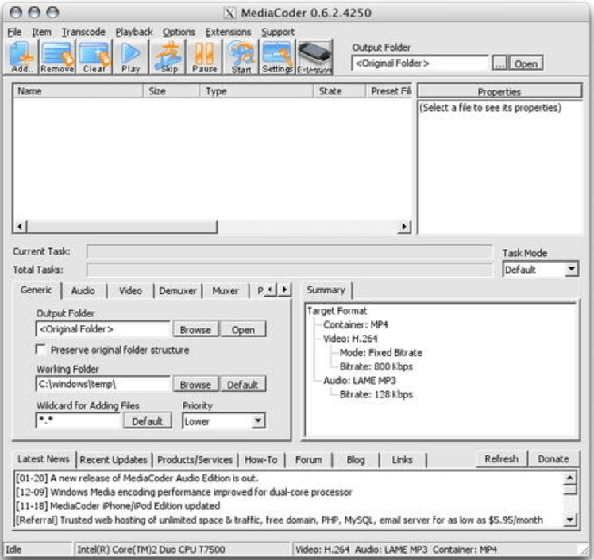Click the Extensions device toolbar icon
Image resolution: width=594 pixels, height=560 pixels.
[x=314, y=57]
